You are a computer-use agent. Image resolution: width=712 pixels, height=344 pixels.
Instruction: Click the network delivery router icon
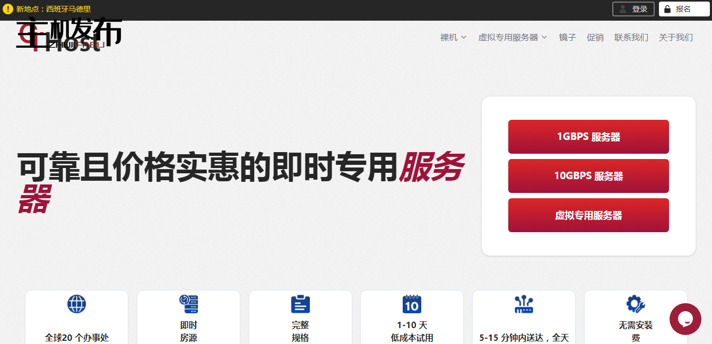(524, 304)
